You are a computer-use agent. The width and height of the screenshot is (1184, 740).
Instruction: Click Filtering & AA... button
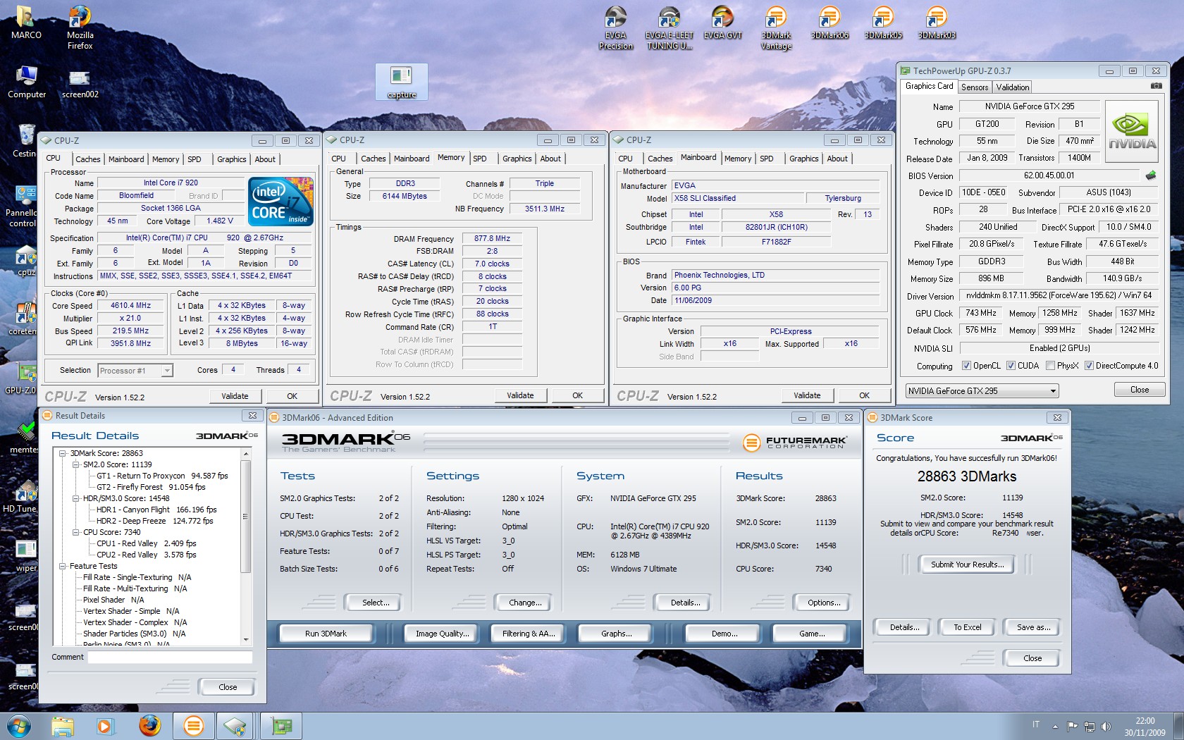(529, 634)
